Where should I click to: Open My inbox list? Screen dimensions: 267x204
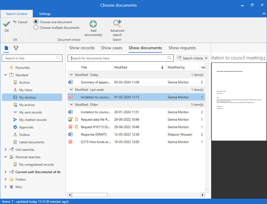point(26,90)
